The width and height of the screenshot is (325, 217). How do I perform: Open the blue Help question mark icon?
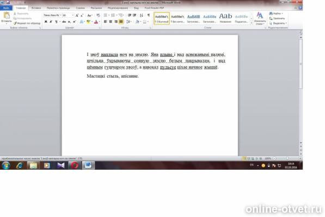pos(301,8)
